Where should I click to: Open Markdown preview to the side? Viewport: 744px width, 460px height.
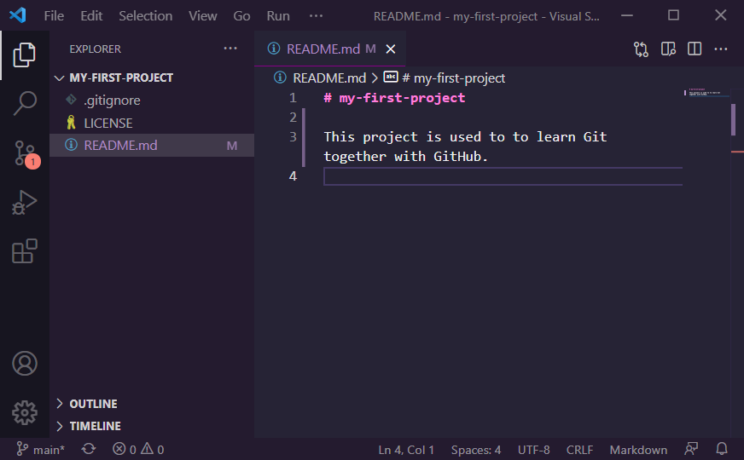point(668,49)
